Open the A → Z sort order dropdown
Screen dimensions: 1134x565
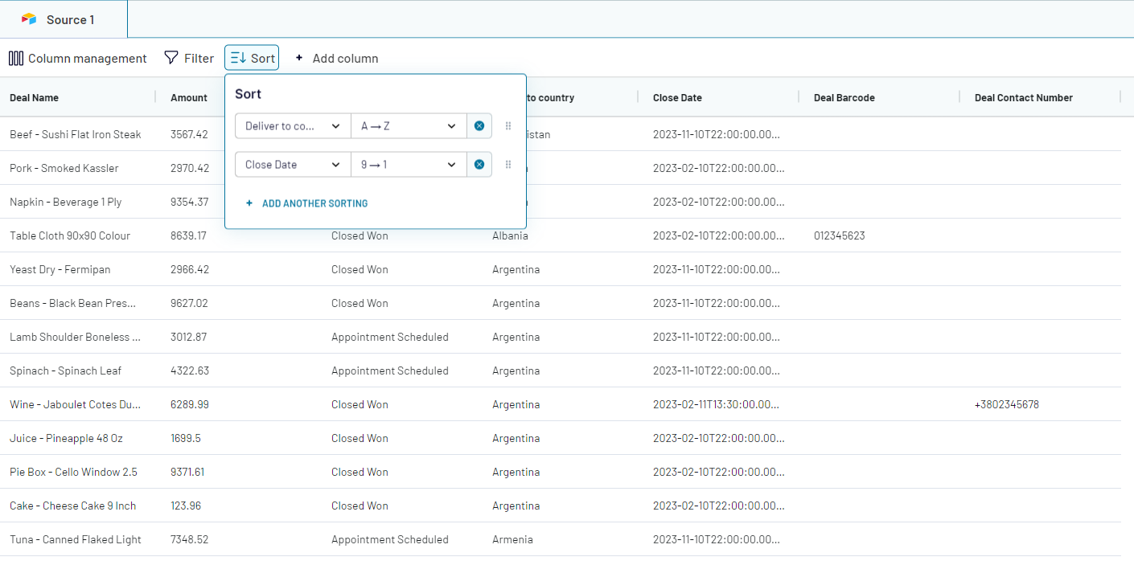coord(409,126)
